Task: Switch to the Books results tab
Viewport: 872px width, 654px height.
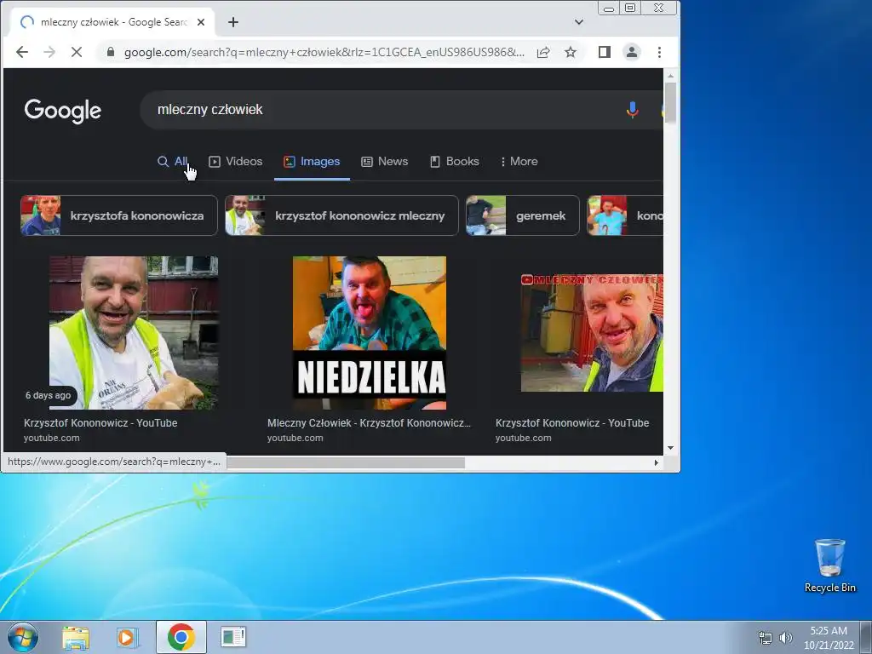Action: click(x=455, y=161)
